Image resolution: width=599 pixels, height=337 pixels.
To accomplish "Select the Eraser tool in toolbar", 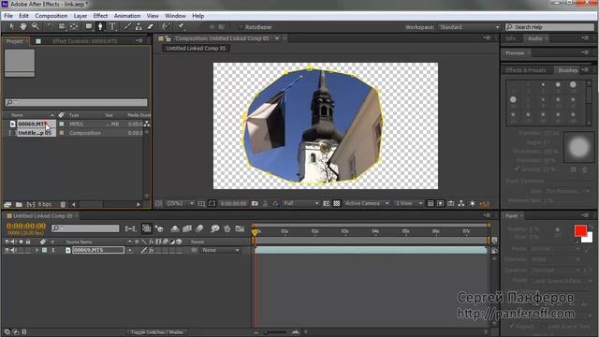I will (x=151, y=26).
